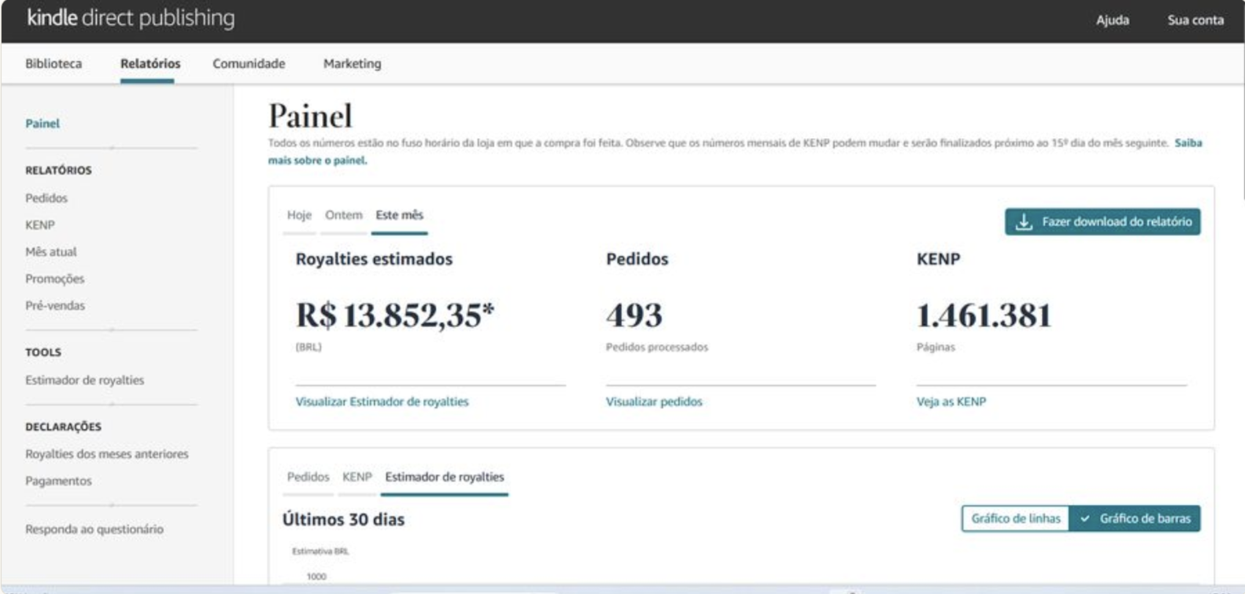Click the 1.461.381 KENP pages value
The height and width of the screenshot is (594, 1245).
pyautogui.click(x=984, y=315)
